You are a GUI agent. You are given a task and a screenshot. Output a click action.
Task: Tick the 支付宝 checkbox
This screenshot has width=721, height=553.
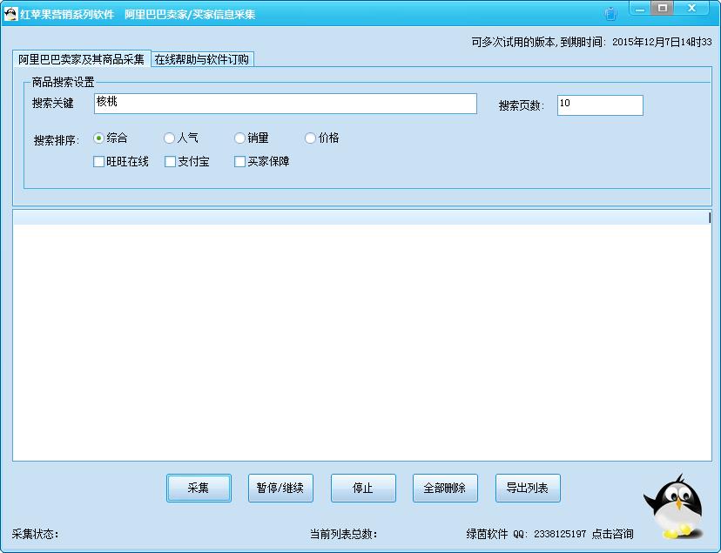[x=170, y=161]
